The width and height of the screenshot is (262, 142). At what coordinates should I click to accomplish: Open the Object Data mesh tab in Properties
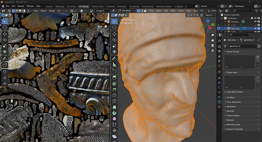(x=219, y=102)
